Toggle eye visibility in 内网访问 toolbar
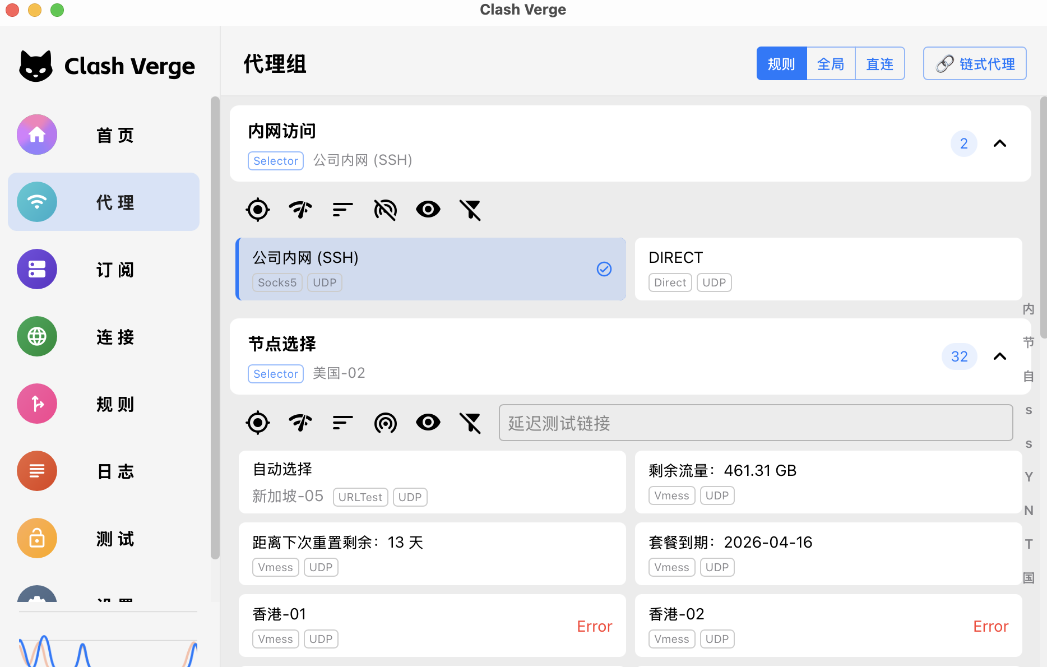The height and width of the screenshot is (667, 1047). 428,210
